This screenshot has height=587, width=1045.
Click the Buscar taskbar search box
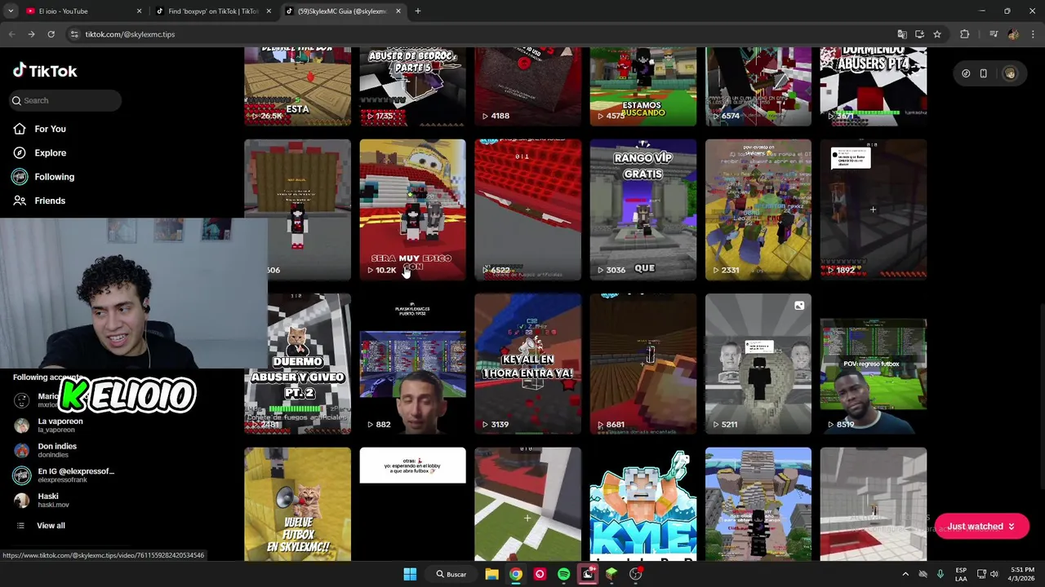pos(451,574)
